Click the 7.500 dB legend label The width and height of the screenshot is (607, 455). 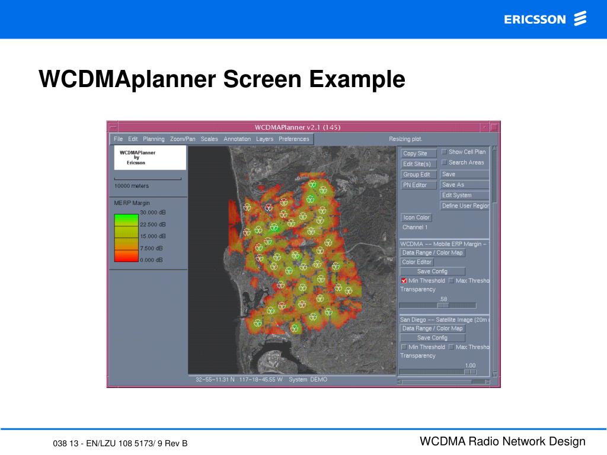(151, 248)
